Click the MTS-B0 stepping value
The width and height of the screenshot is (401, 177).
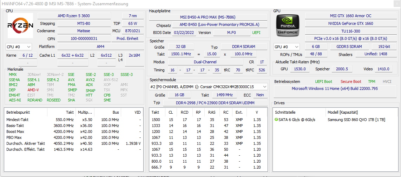(84, 23)
